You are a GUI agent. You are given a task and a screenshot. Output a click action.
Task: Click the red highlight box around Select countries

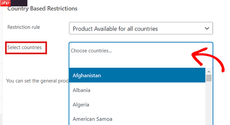click(26, 48)
